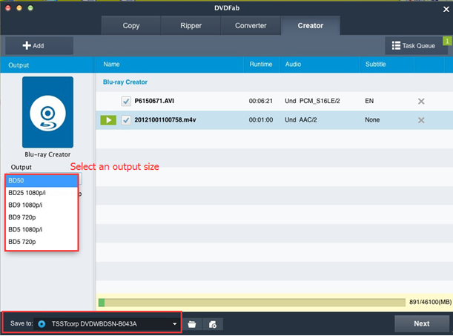
Task: Click the 891/46100(MB) size readout
Action: [x=430, y=302]
